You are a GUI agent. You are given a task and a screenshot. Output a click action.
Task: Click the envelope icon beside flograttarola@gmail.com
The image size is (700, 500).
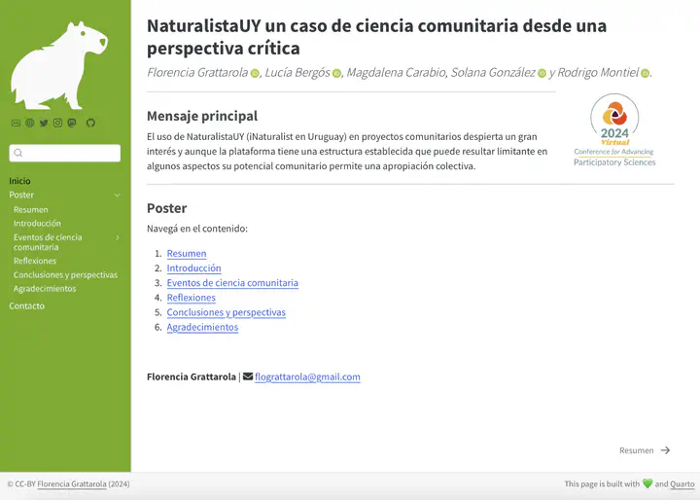pos(248,376)
